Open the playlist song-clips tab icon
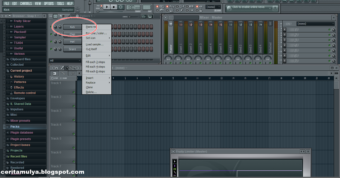The width and height of the screenshot is (340, 178). [55, 73]
